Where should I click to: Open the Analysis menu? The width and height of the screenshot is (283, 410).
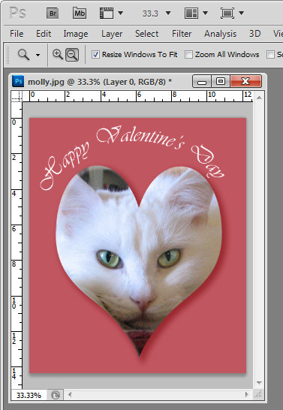(x=220, y=34)
